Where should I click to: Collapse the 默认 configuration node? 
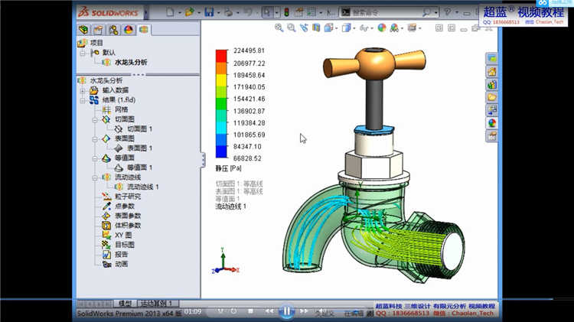point(83,53)
